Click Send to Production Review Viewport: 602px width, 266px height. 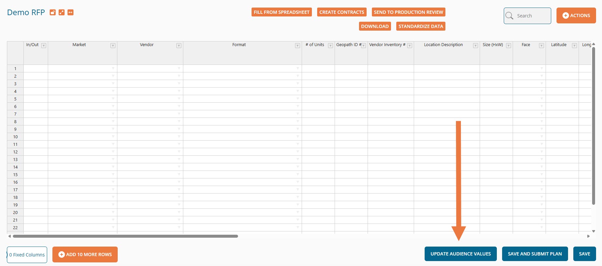(x=408, y=12)
